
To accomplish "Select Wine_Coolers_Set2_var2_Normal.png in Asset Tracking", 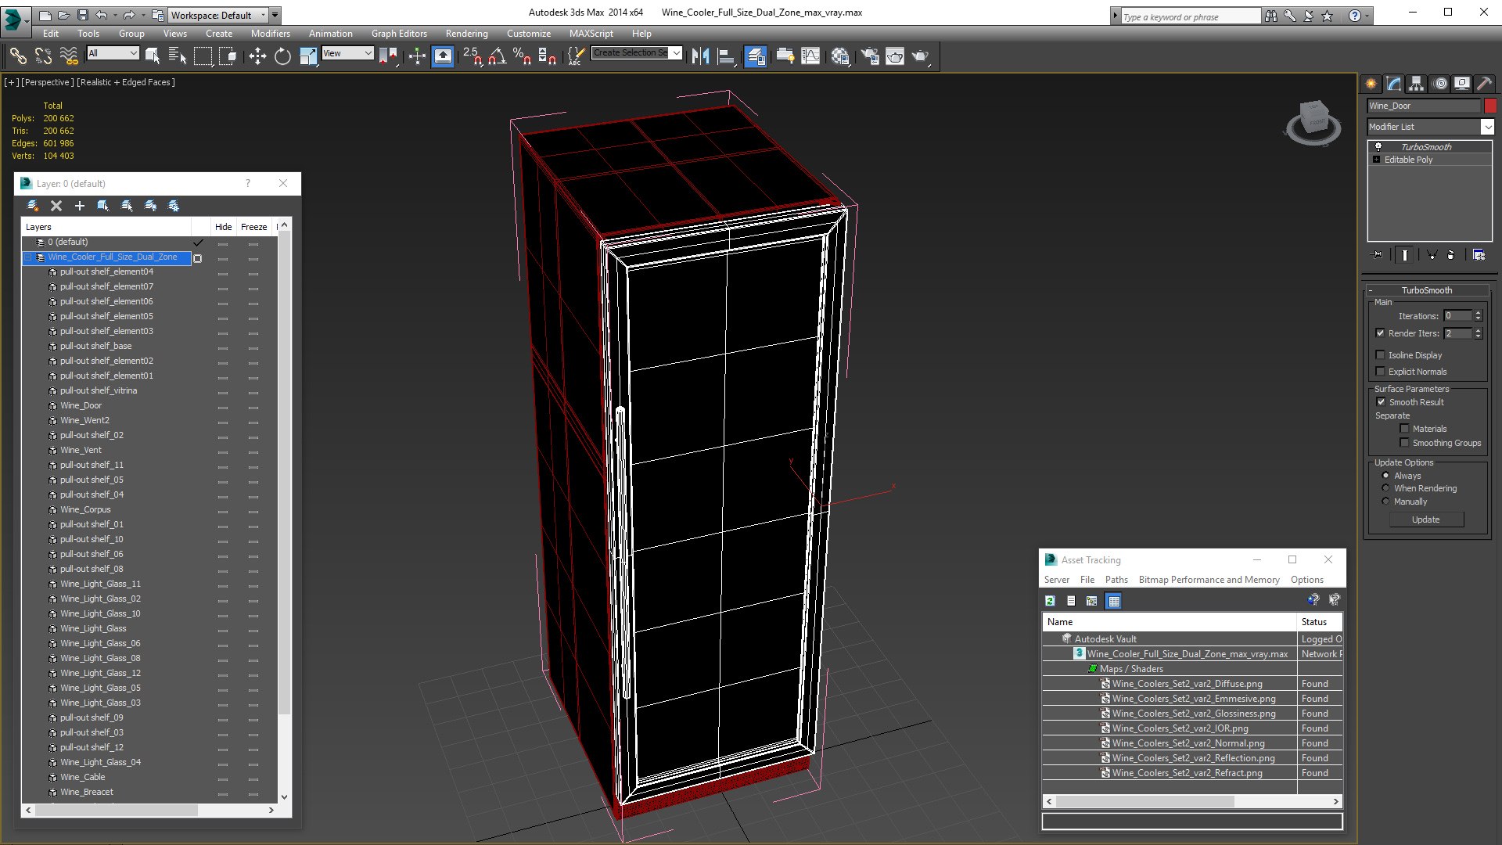I will click(x=1188, y=743).
